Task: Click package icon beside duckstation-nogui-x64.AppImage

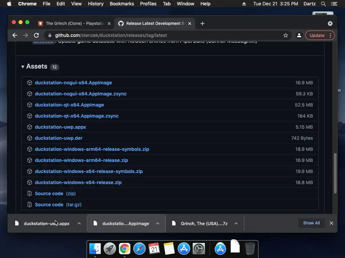Action: (x=30, y=83)
